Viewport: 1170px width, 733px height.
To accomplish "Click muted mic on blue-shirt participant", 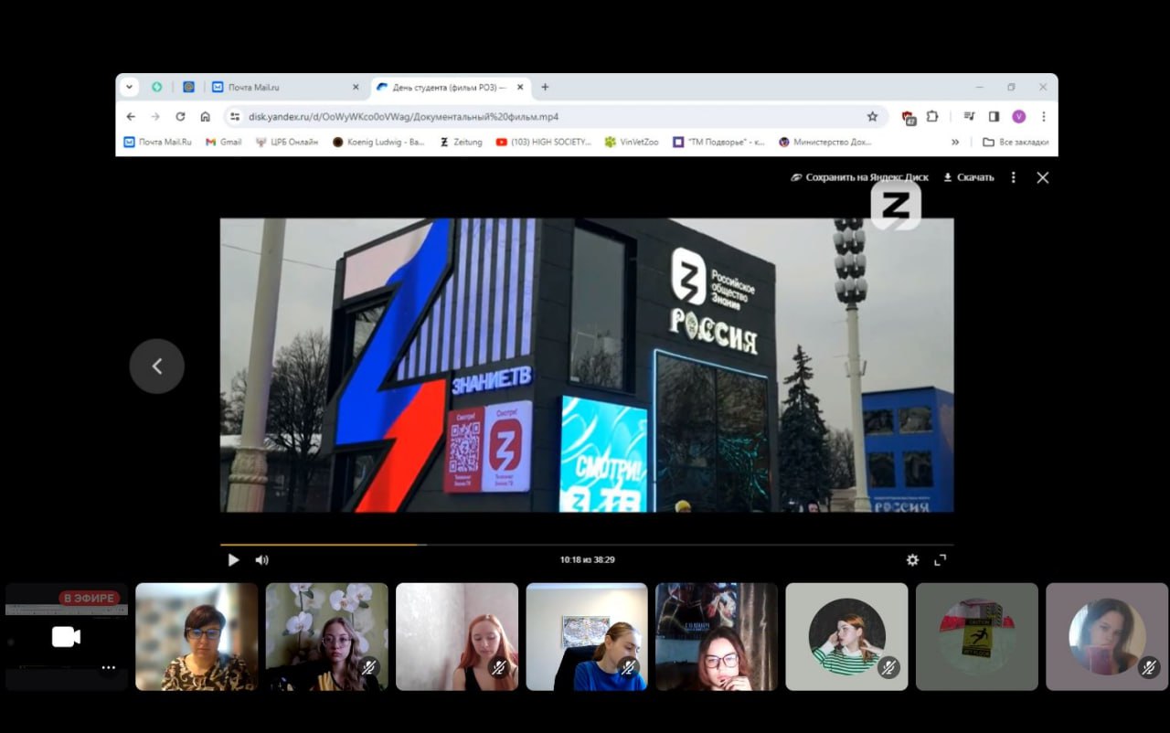I will point(628,668).
